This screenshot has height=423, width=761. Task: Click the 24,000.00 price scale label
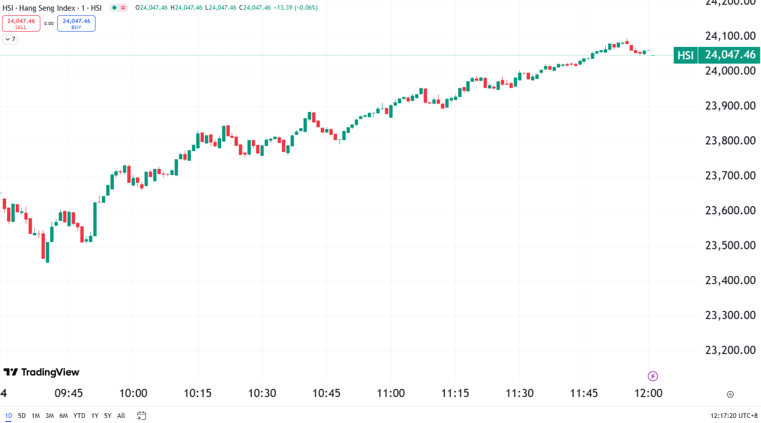(x=730, y=71)
